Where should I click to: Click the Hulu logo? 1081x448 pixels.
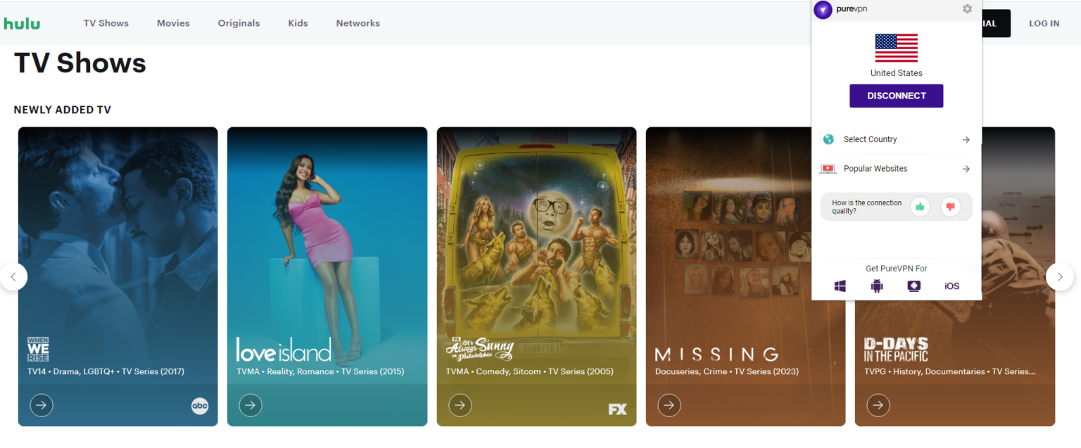(22, 23)
